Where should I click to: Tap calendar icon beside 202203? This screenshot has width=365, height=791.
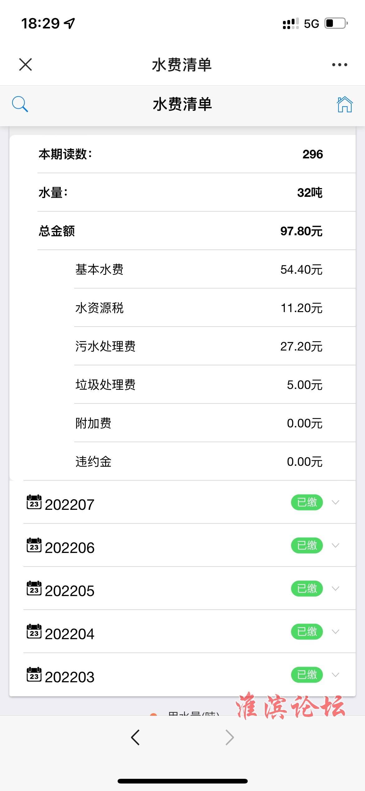tap(34, 674)
